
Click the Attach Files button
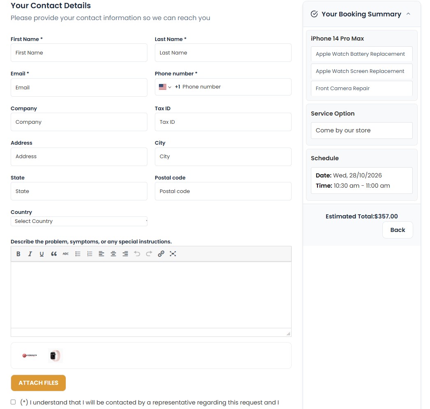pyautogui.click(x=38, y=383)
